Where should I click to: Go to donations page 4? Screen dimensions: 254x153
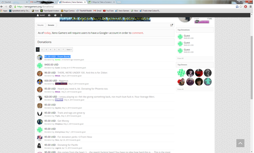[50, 50]
